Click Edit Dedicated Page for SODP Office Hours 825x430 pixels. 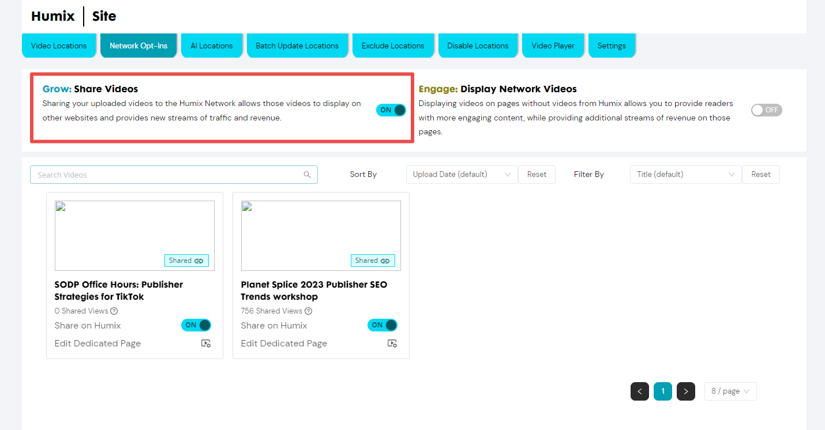click(97, 344)
